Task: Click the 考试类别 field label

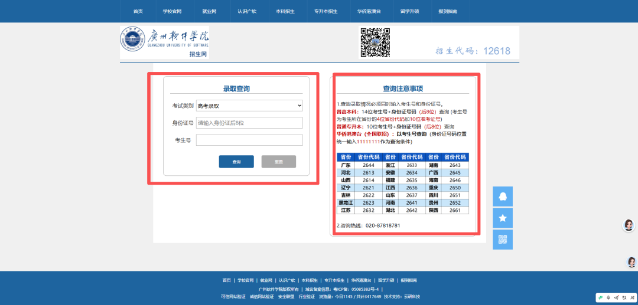Action: coord(183,106)
